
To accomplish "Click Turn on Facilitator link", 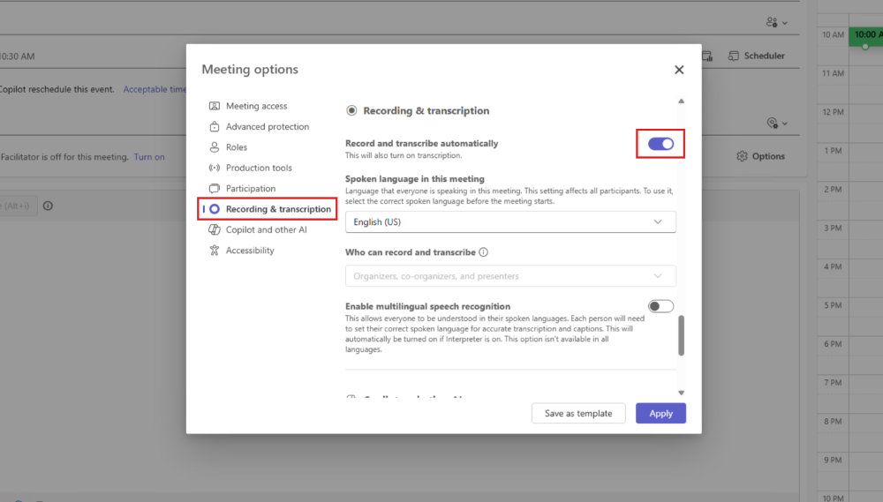I will [149, 157].
